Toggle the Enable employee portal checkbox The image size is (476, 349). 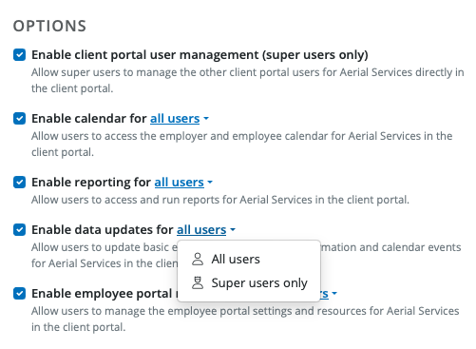[19, 293]
